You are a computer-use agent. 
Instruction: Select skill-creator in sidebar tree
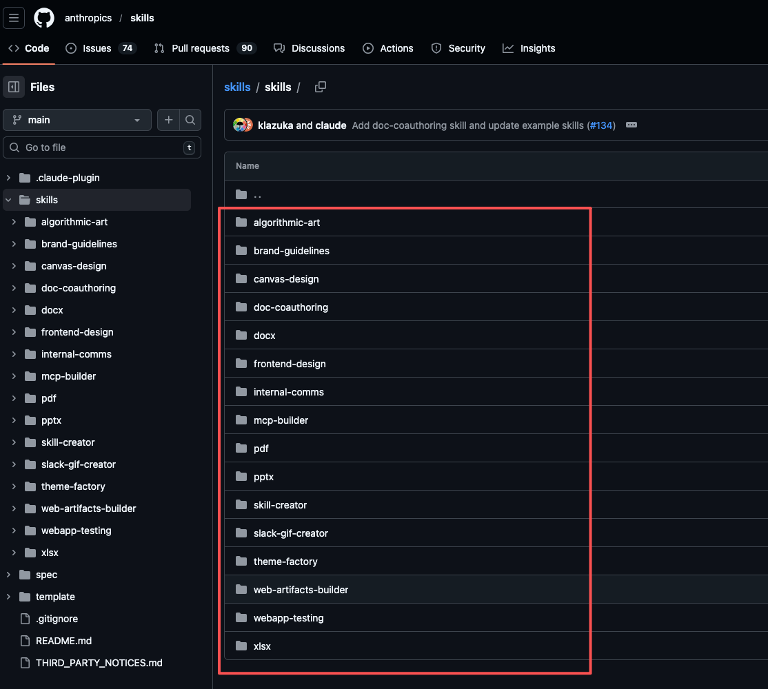(68, 442)
